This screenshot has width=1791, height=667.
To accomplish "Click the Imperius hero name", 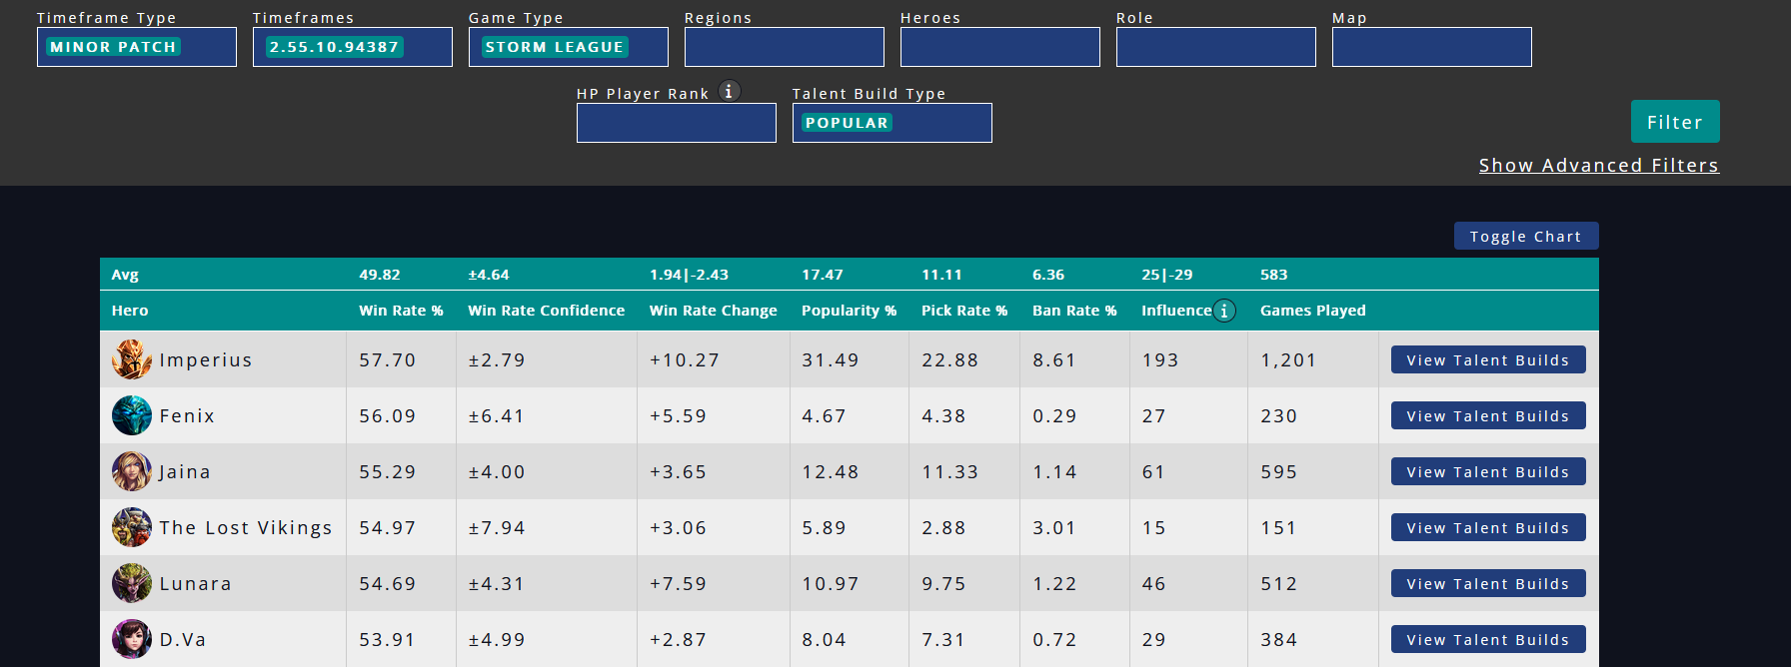I will coord(206,360).
